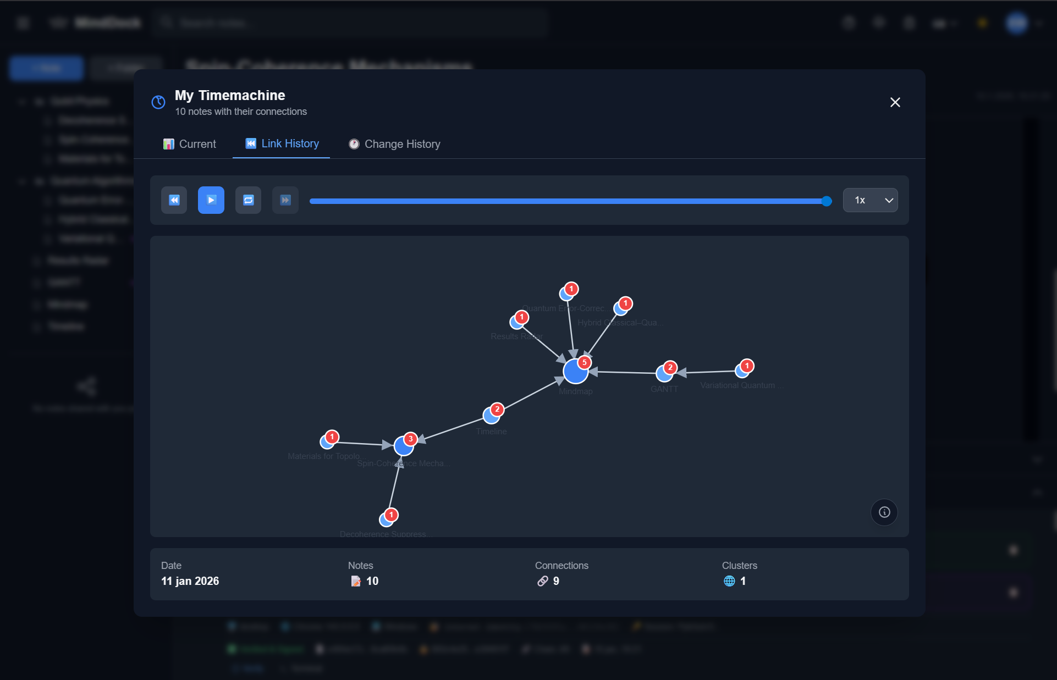
Task: Click the rewind to start playback icon
Action: point(174,200)
